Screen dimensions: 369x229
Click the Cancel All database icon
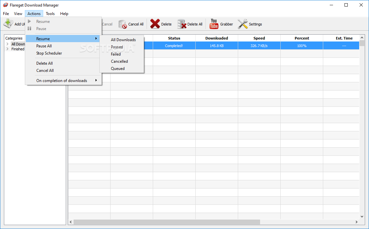(122, 24)
